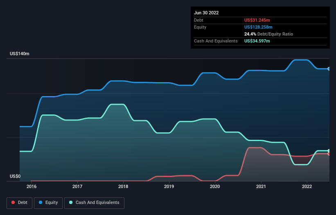Toggle the Debt legend button
The width and height of the screenshot is (336, 215).
pos(20,203)
